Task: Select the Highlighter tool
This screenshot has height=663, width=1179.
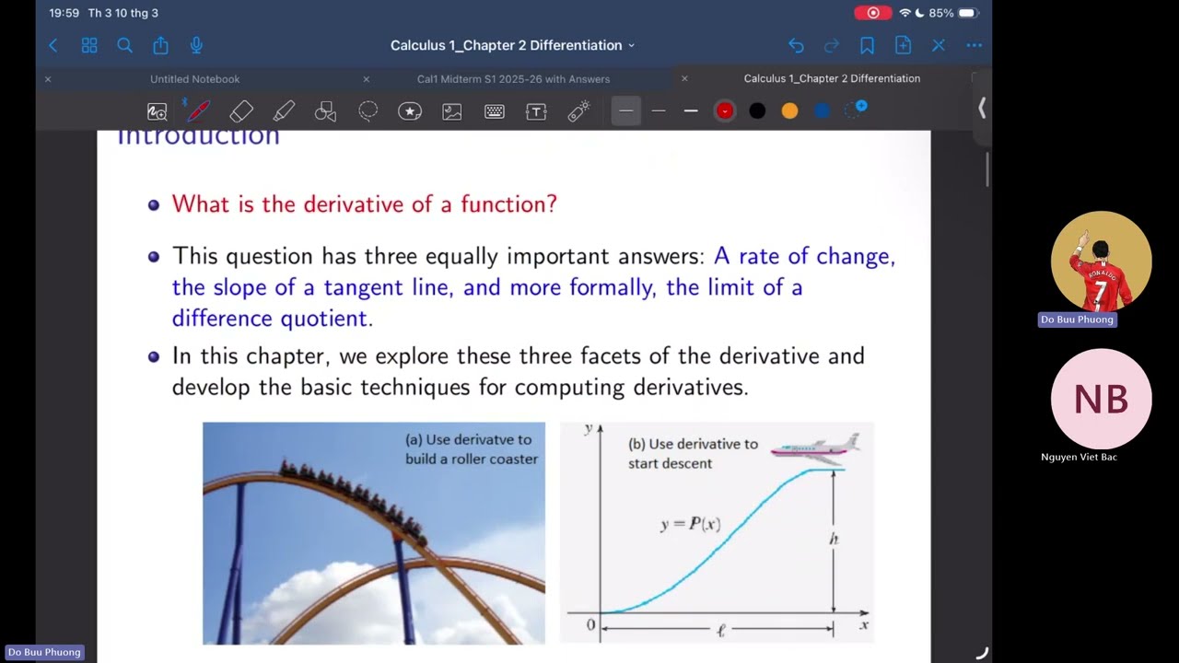Action: (284, 111)
